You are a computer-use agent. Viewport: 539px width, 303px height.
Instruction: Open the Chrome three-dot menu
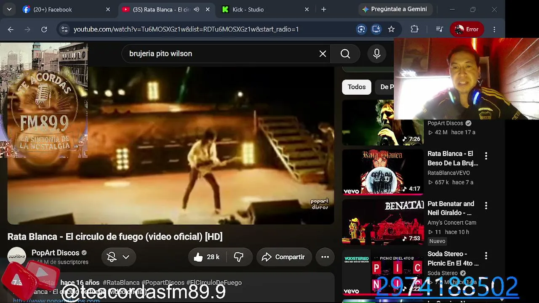(x=494, y=29)
